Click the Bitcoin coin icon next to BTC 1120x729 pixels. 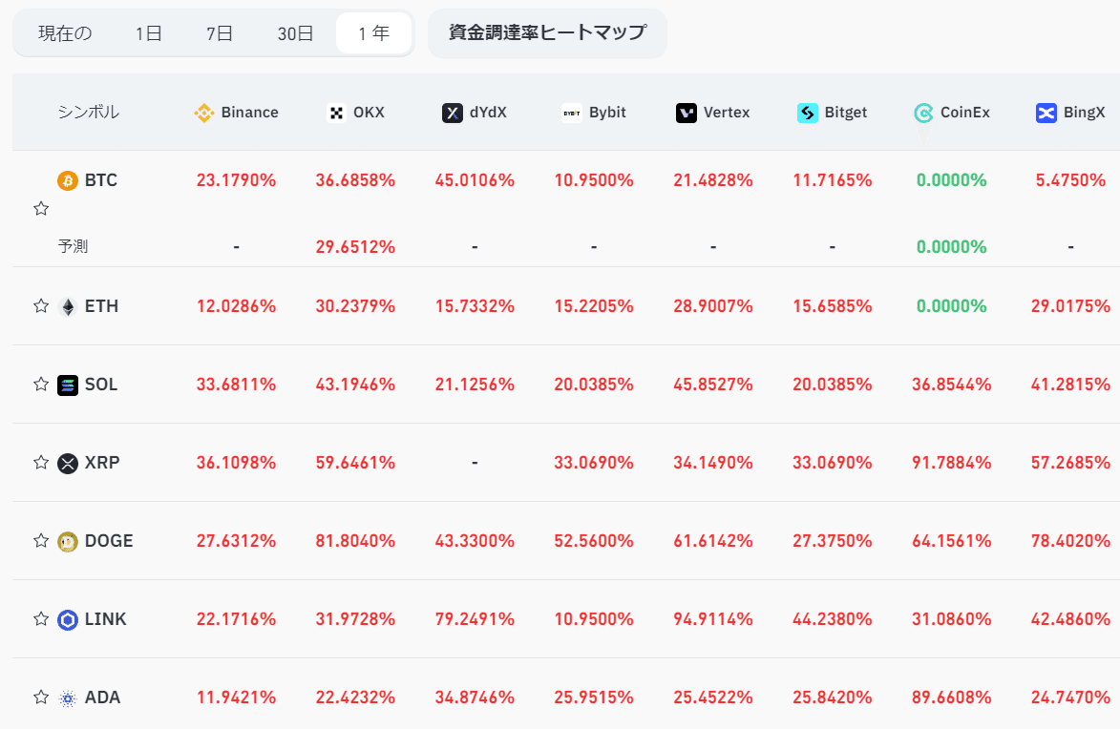67,179
